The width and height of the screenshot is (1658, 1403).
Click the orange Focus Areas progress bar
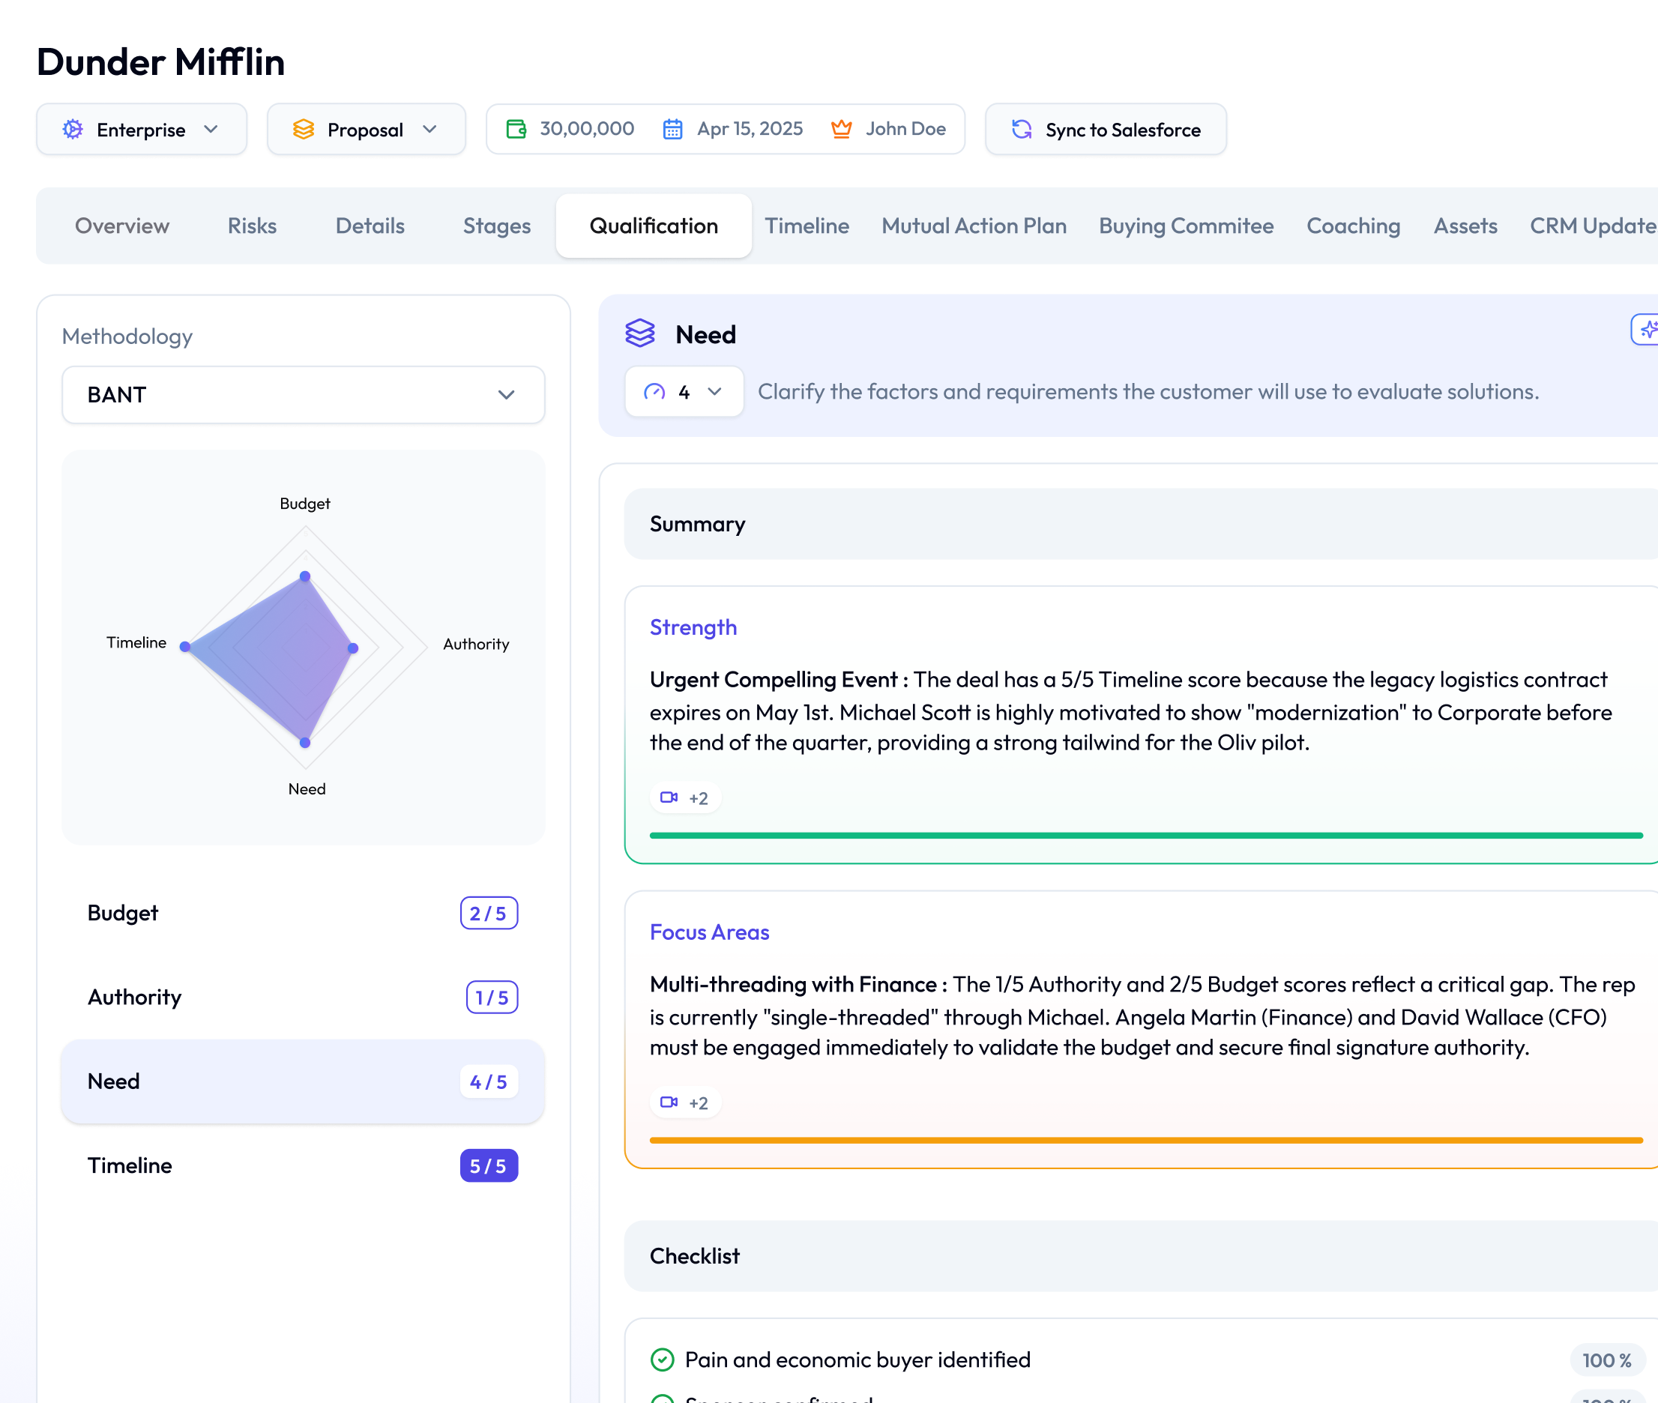point(1147,1140)
